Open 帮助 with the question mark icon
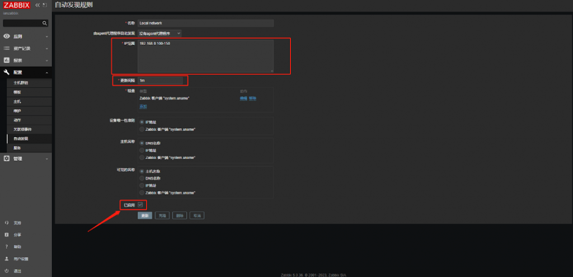Image resolution: width=573 pixels, height=277 pixels. 7,247
